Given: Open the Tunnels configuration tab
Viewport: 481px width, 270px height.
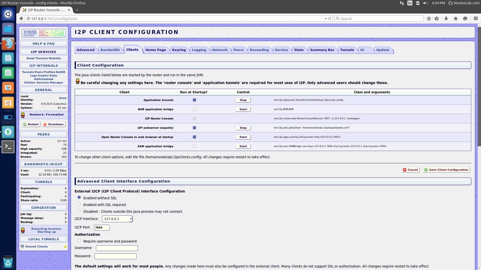Looking at the screenshot, I should [x=347, y=50].
